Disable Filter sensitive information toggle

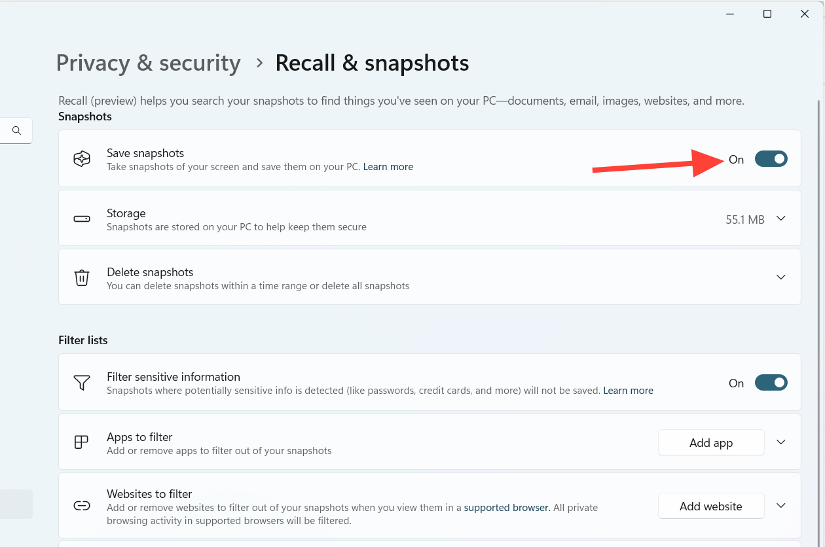tap(771, 383)
